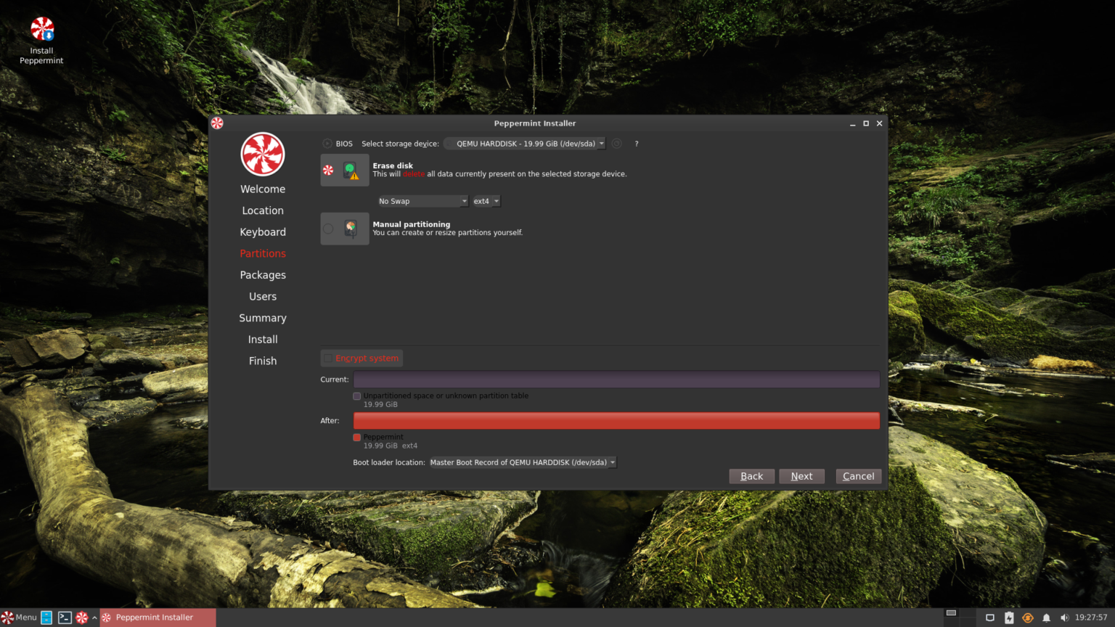Image resolution: width=1115 pixels, height=627 pixels.
Task: Open the terminal launcher in the taskbar
Action: [x=65, y=618]
